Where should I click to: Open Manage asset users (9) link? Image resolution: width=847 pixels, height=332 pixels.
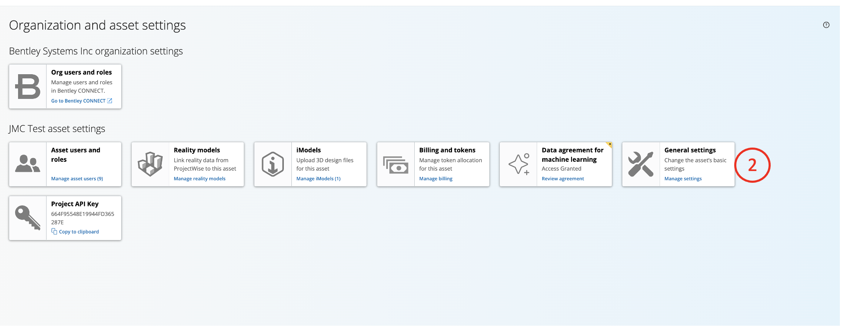coord(77,179)
